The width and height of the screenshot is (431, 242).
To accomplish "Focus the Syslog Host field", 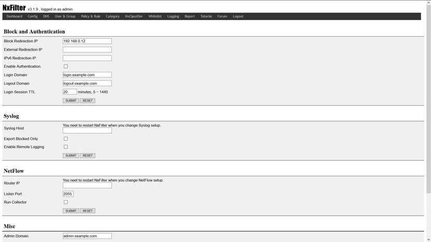I will 87,131.
